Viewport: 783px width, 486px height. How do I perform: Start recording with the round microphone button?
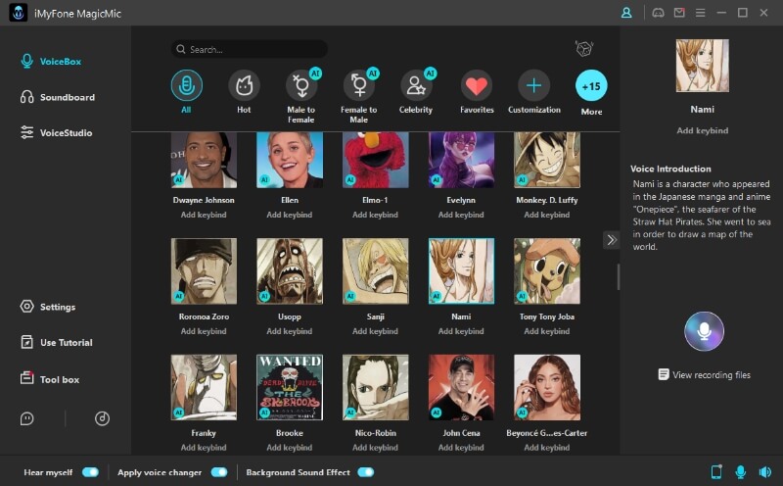pos(704,331)
